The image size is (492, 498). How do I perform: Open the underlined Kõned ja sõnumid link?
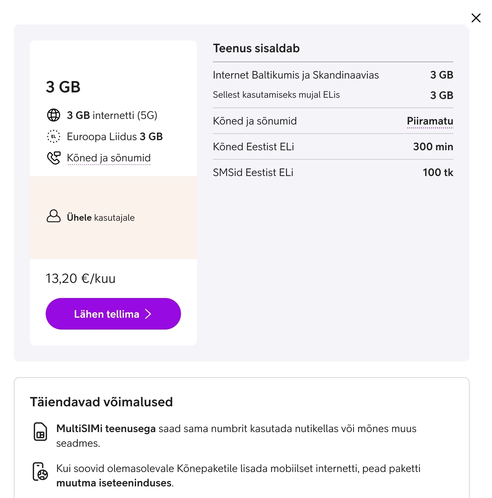click(x=109, y=158)
